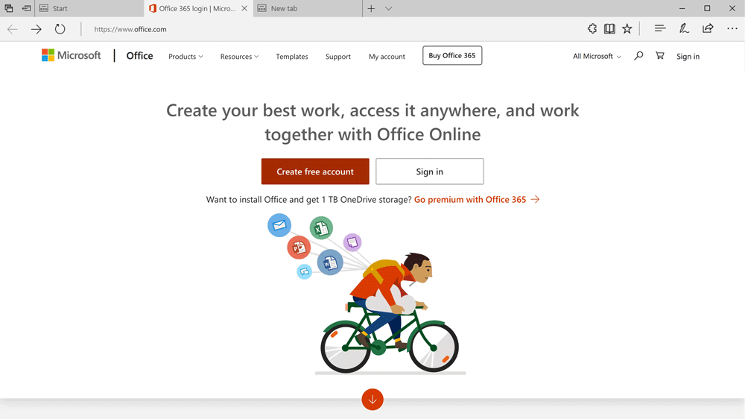Click the cyclist illustration

pyautogui.click(x=390, y=313)
